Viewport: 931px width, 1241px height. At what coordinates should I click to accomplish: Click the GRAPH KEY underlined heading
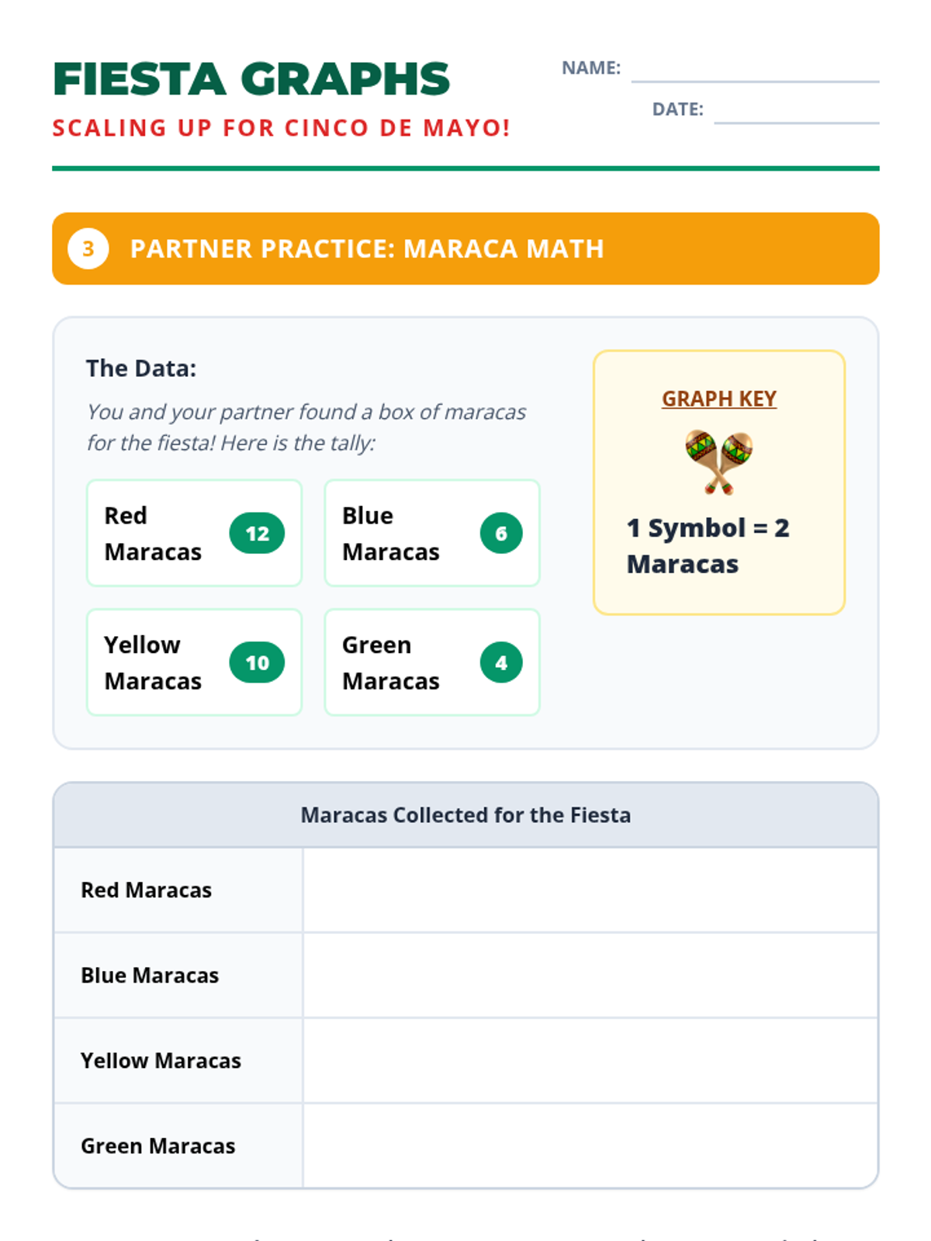(719, 399)
